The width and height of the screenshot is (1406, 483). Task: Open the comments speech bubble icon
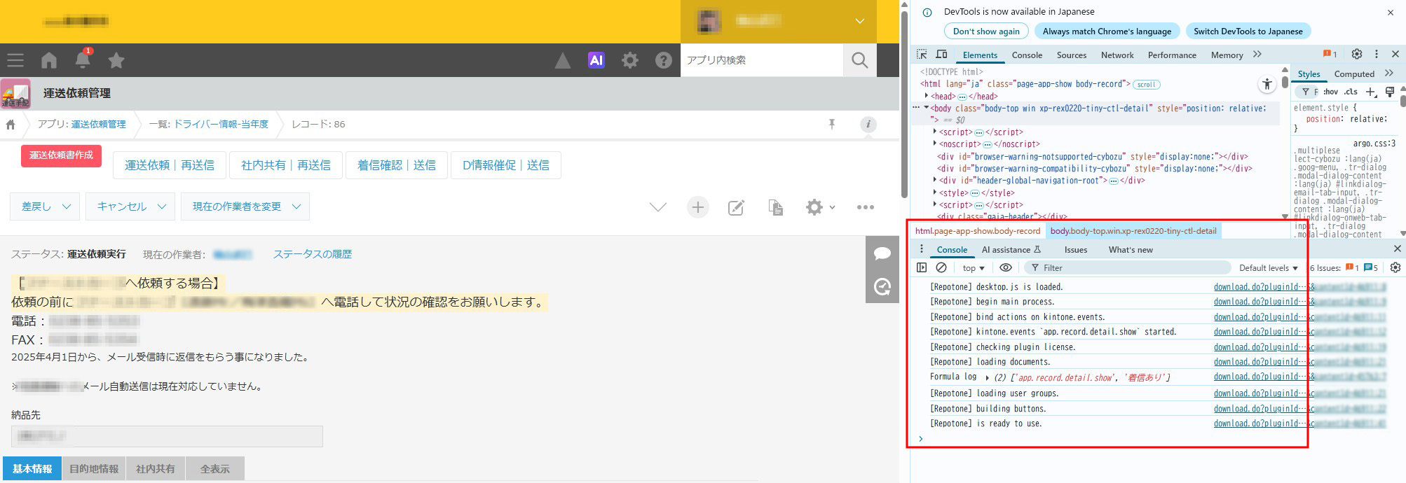pyautogui.click(x=882, y=253)
